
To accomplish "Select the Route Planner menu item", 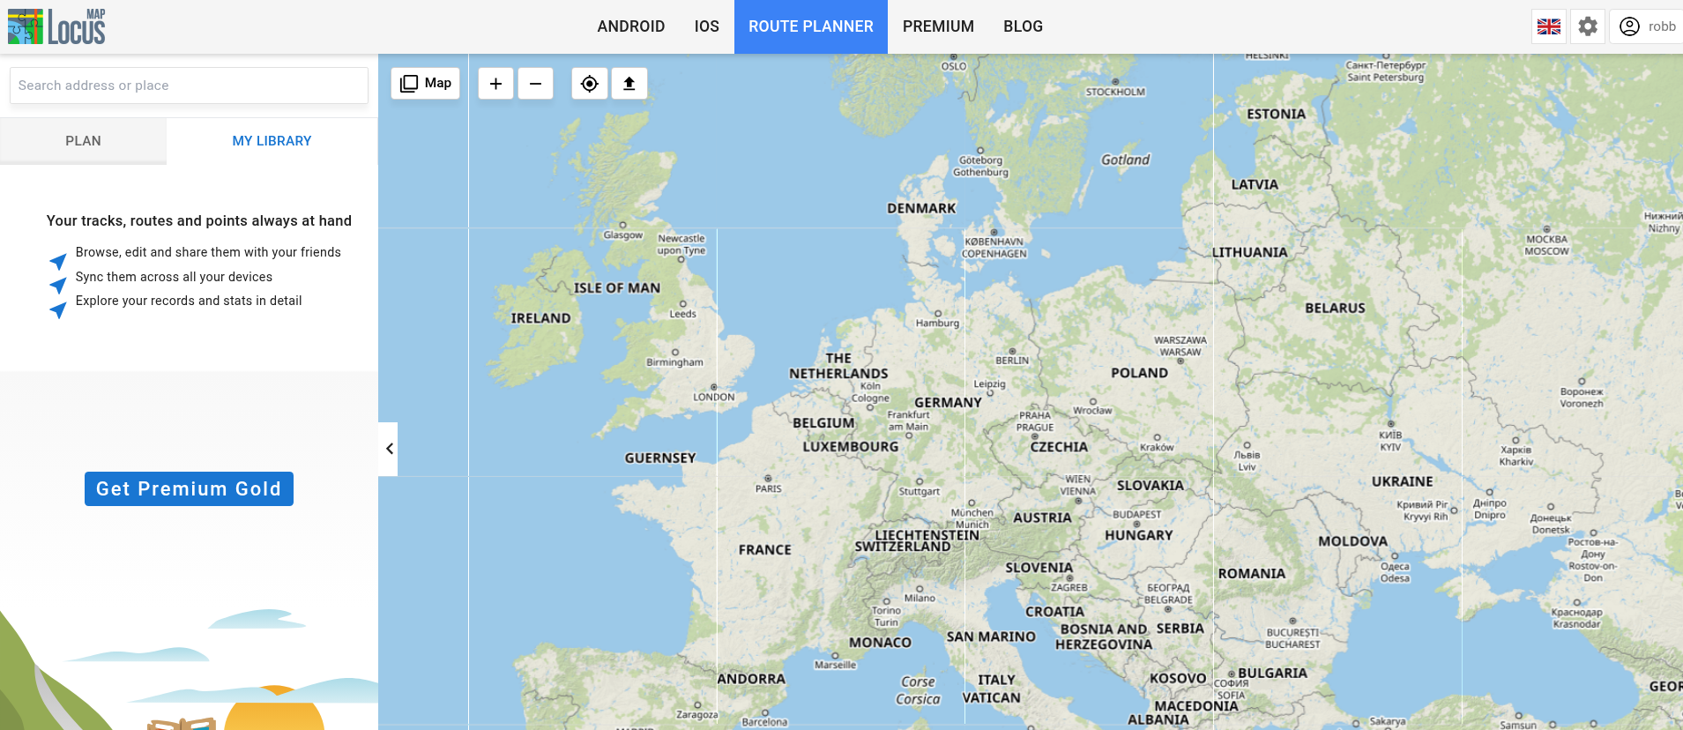I will tap(811, 26).
